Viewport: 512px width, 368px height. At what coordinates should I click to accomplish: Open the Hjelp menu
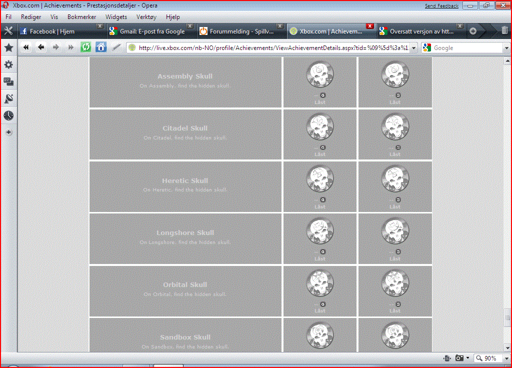pos(172,17)
